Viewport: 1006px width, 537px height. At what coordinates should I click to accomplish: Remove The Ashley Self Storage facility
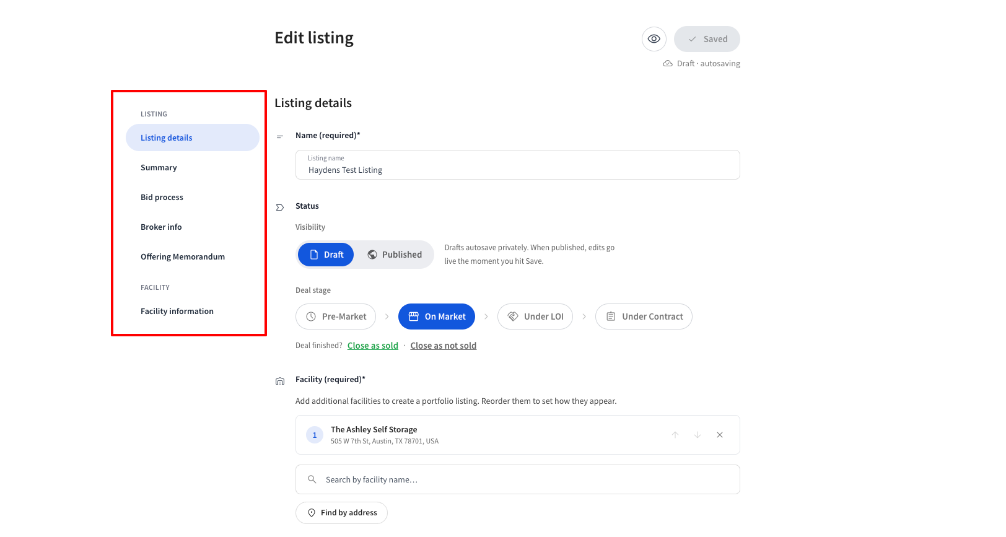point(720,435)
